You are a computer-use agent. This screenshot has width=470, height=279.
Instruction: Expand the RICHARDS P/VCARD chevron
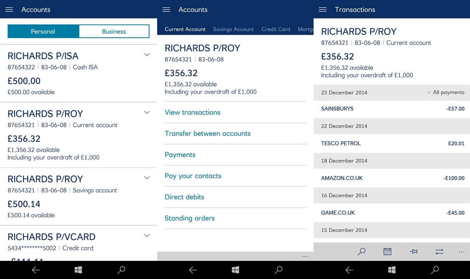coord(147,235)
